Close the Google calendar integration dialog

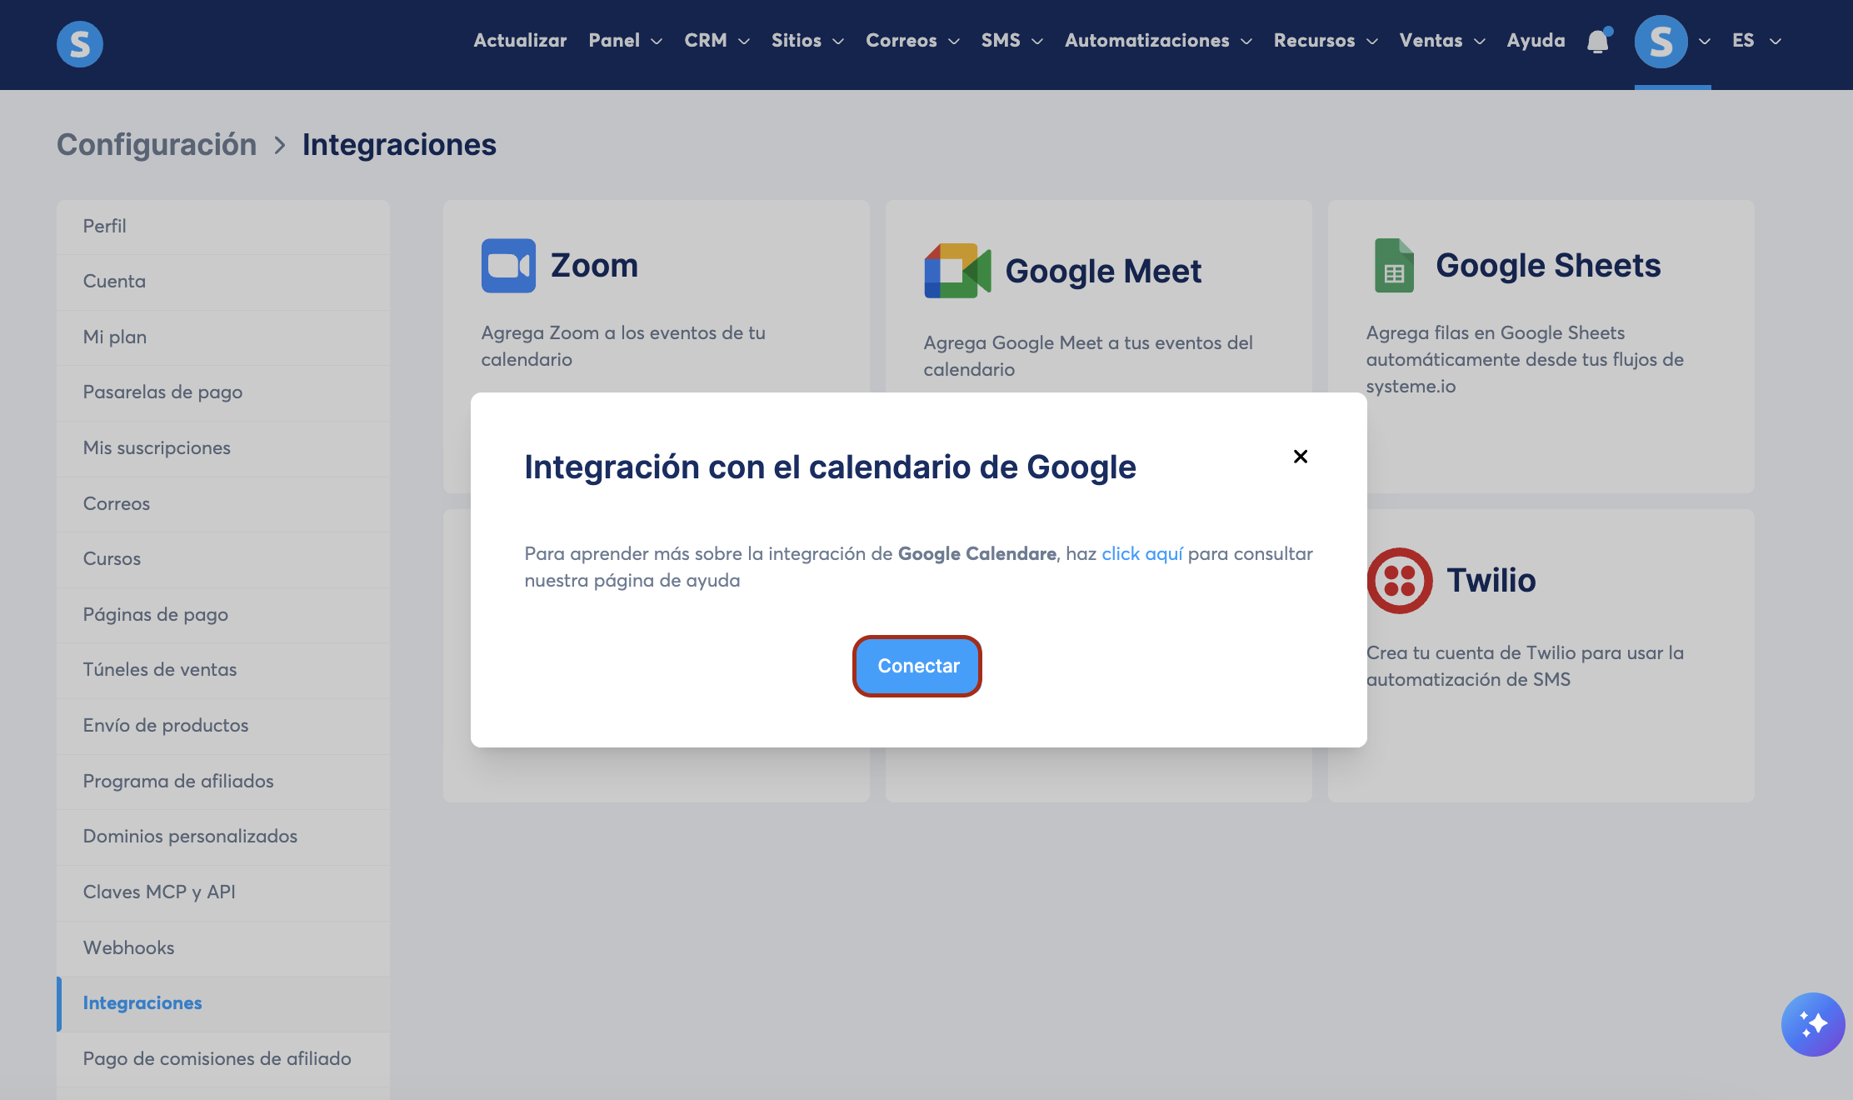click(x=1301, y=457)
